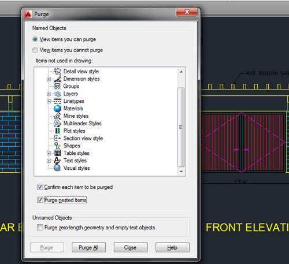Screen dimensions: 289x264
Task: Click the list scrollbar up arrow
Action: (x=181, y=72)
